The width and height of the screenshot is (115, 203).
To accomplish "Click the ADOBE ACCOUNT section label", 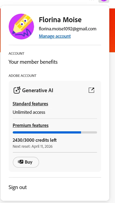I will pyautogui.click(x=23, y=76).
